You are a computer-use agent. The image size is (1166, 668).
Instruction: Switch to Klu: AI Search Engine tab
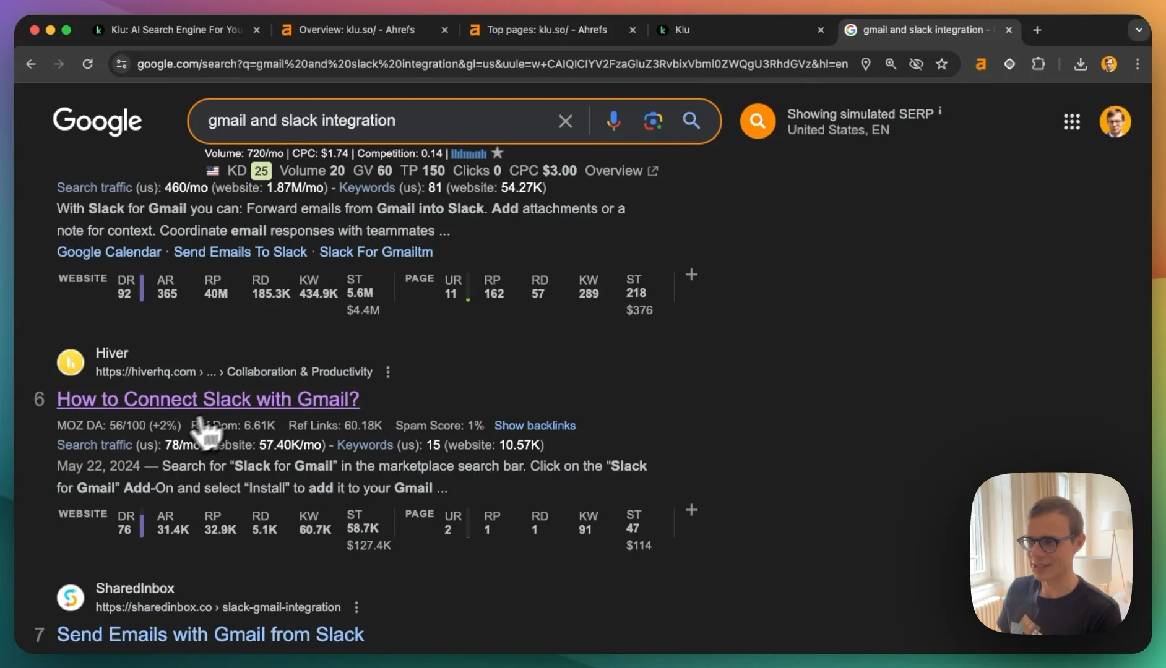coord(176,30)
